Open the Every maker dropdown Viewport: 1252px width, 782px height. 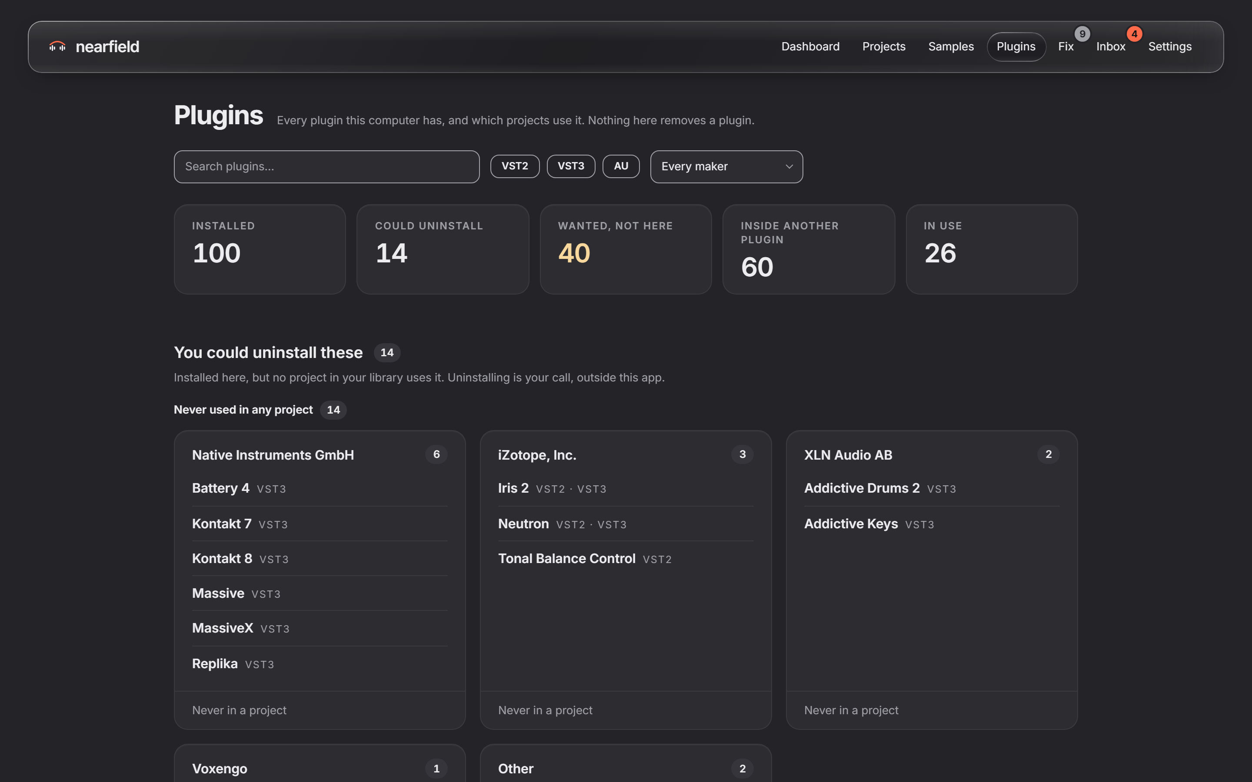(726, 166)
